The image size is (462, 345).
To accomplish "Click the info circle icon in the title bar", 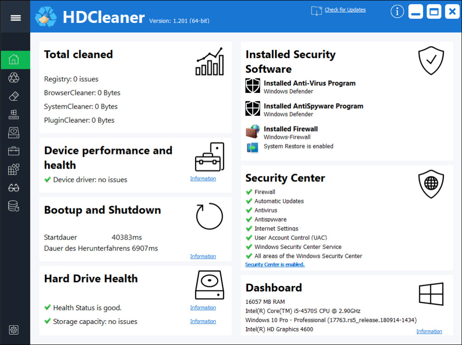I will point(397,11).
